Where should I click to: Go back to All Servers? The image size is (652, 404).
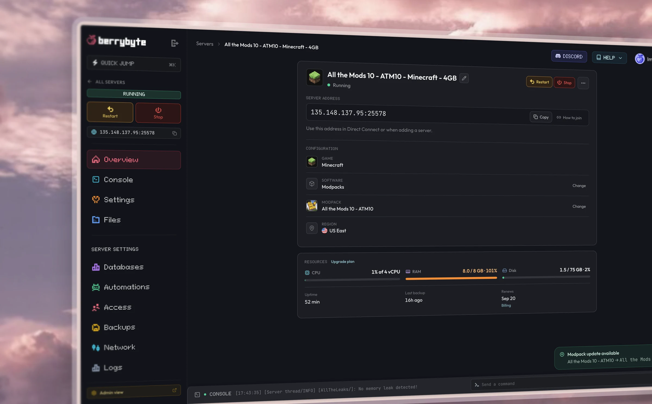pos(106,82)
